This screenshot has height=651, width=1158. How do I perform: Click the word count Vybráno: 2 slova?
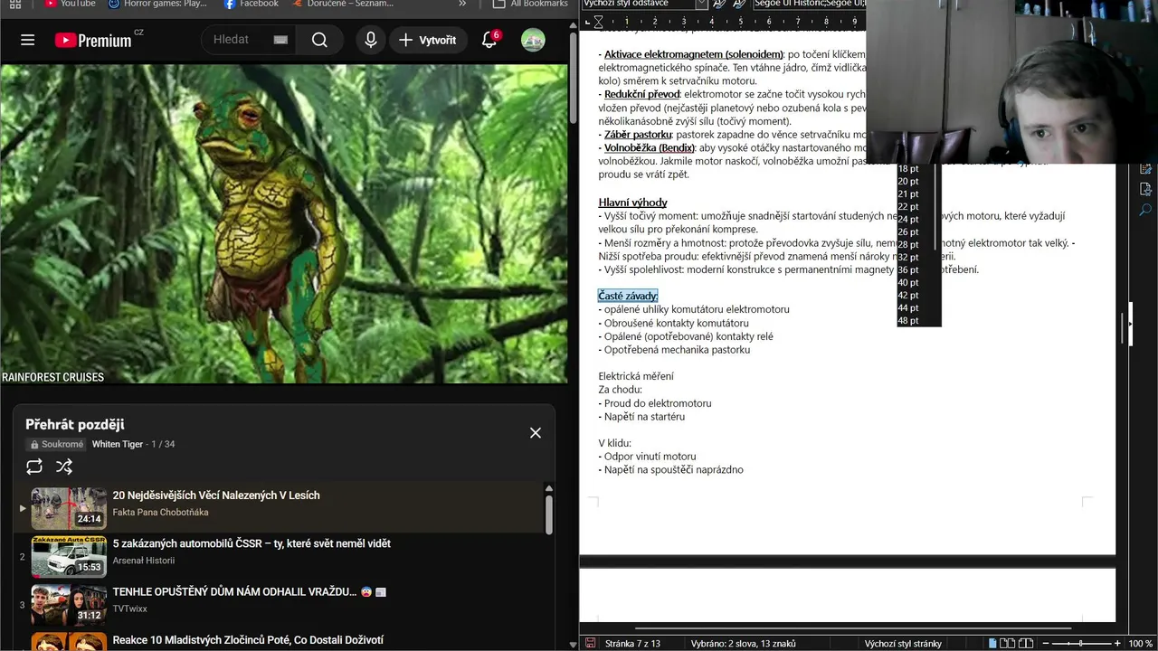pos(743,644)
